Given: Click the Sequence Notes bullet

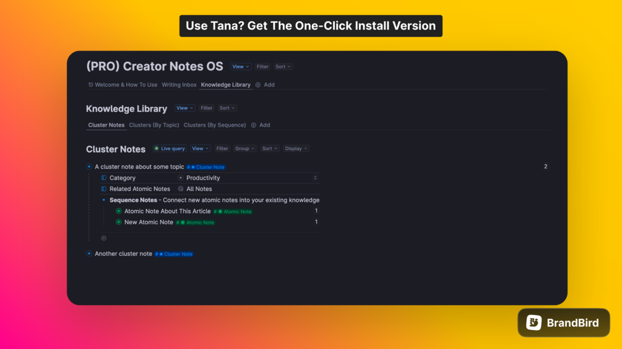Looking at the screenshot, I should click(104, 200).
